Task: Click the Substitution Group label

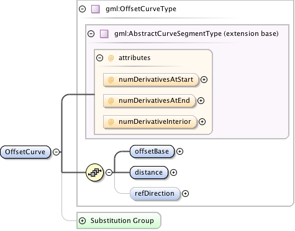Action: (x=122, y=220)
